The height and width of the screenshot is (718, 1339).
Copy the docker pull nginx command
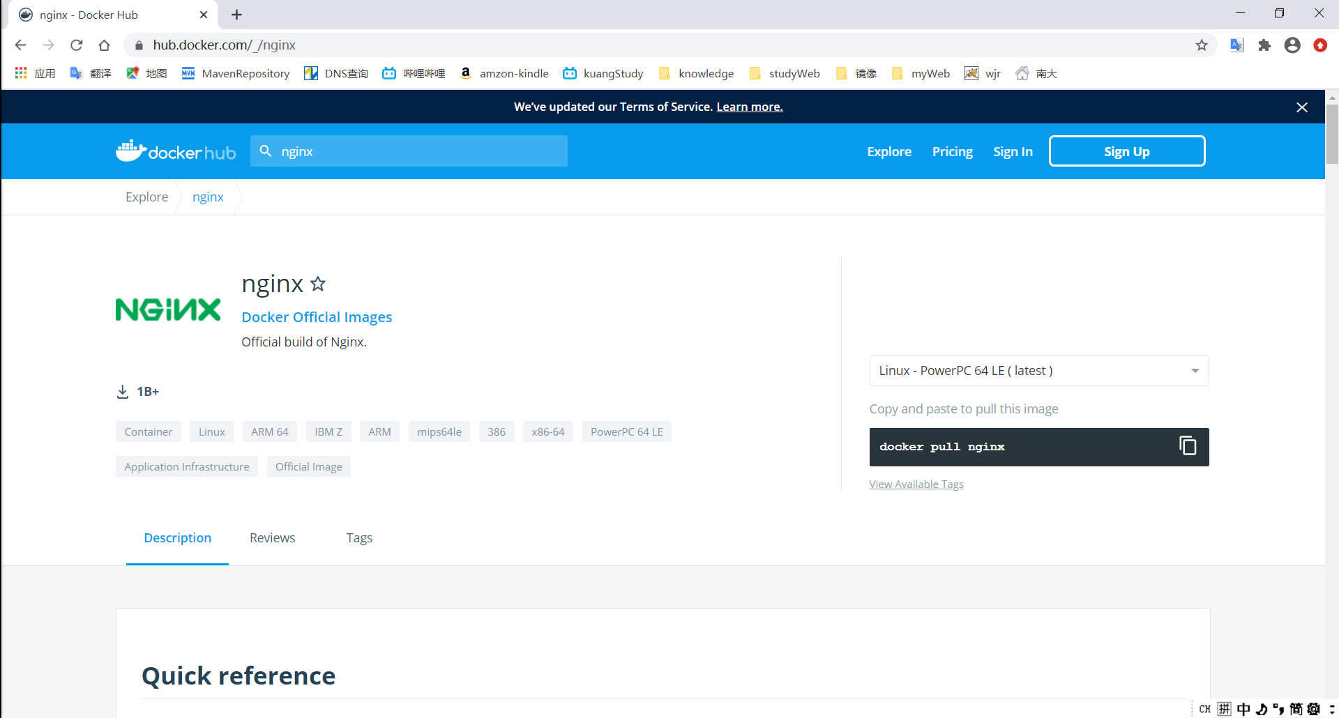[1188, 445]
